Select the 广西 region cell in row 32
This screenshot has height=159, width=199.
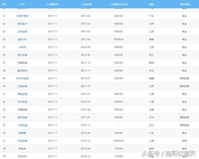click(x=151, y=102)
